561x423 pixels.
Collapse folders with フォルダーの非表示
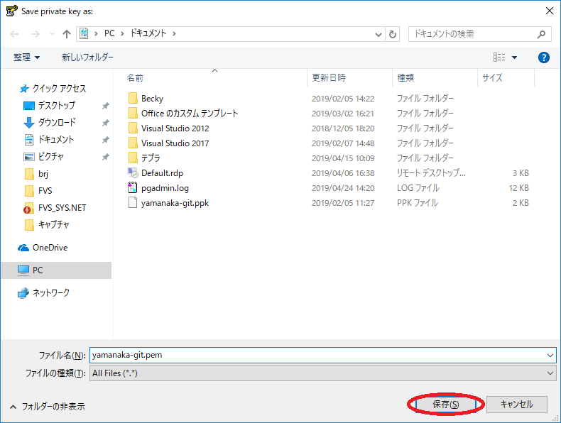[x=47, y=407]
